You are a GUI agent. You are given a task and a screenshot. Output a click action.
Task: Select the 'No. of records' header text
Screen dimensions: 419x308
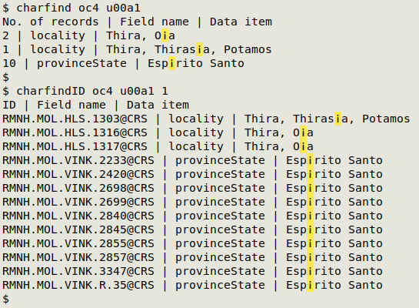(51, 22)
